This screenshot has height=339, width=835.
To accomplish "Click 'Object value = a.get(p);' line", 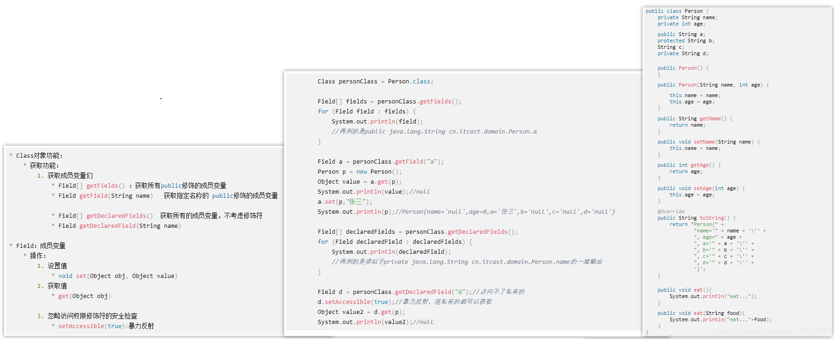I will click(360, 182).
